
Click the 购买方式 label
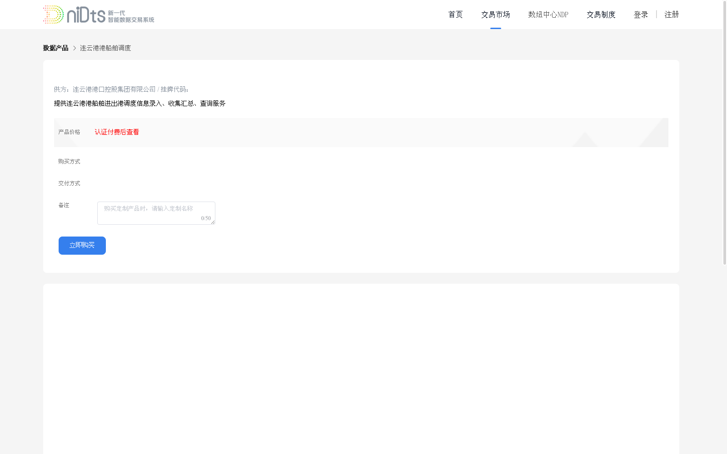[69, 162]
